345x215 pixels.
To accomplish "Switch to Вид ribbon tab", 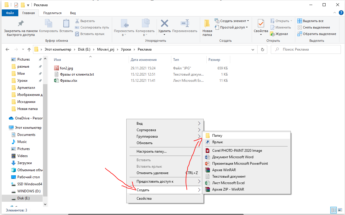I will pyautogui.click(x=73, y=13).
